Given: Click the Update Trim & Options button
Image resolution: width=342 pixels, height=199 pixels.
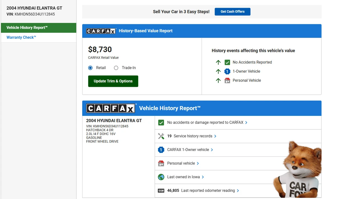Looking at the screenshot, I should click(x=113, y=81).
